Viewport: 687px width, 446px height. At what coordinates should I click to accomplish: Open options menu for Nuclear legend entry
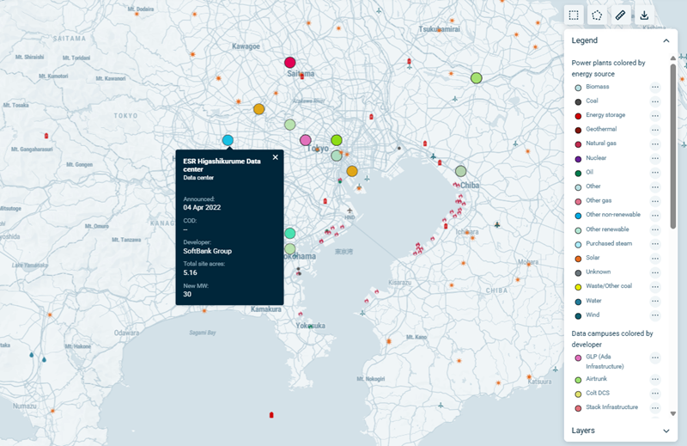(x=654, y=158)
